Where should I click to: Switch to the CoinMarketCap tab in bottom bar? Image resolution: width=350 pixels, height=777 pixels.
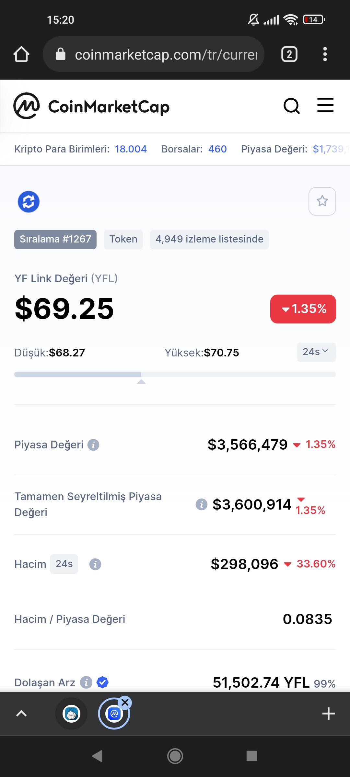point(114,714)
